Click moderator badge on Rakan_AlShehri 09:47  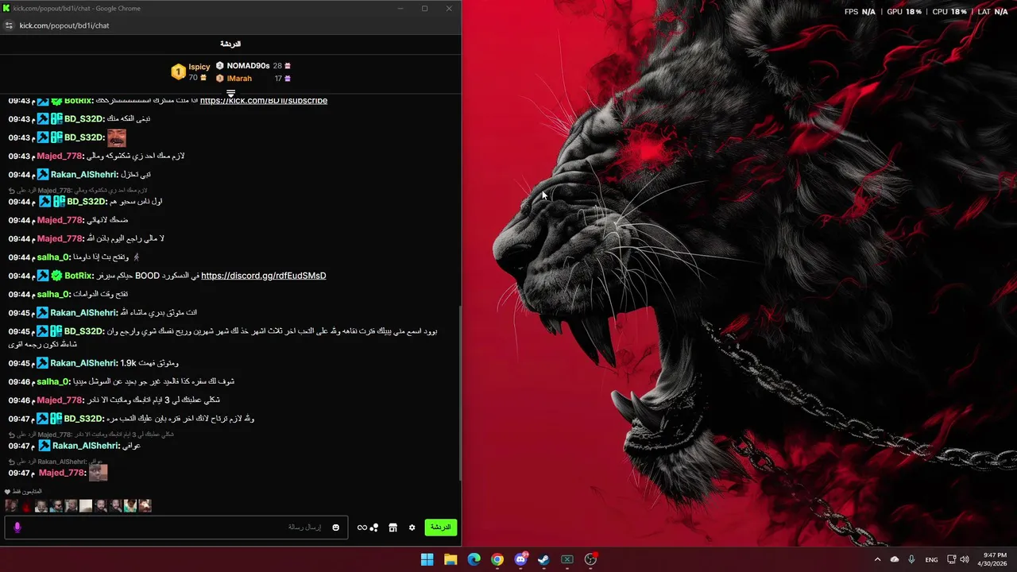coord(43,446)
